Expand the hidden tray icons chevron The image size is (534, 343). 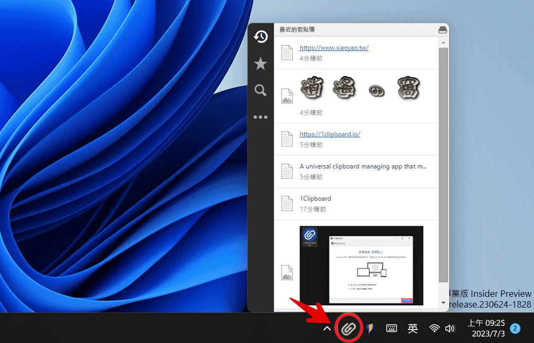coord(327,328)
